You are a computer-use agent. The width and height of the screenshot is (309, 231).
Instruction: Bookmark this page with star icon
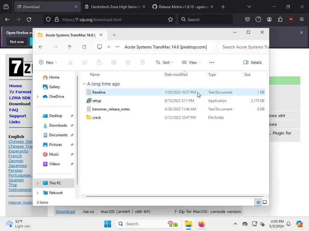[170, 20]
